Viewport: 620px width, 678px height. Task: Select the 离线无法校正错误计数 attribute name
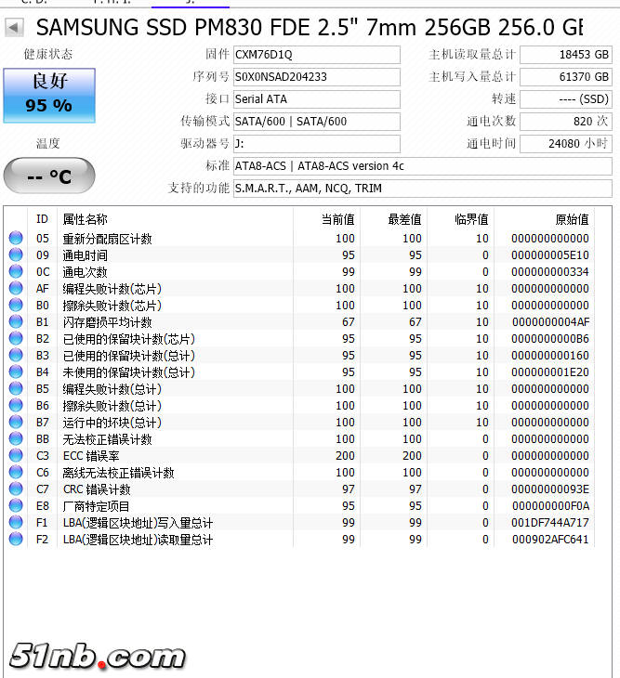[119, 473]
